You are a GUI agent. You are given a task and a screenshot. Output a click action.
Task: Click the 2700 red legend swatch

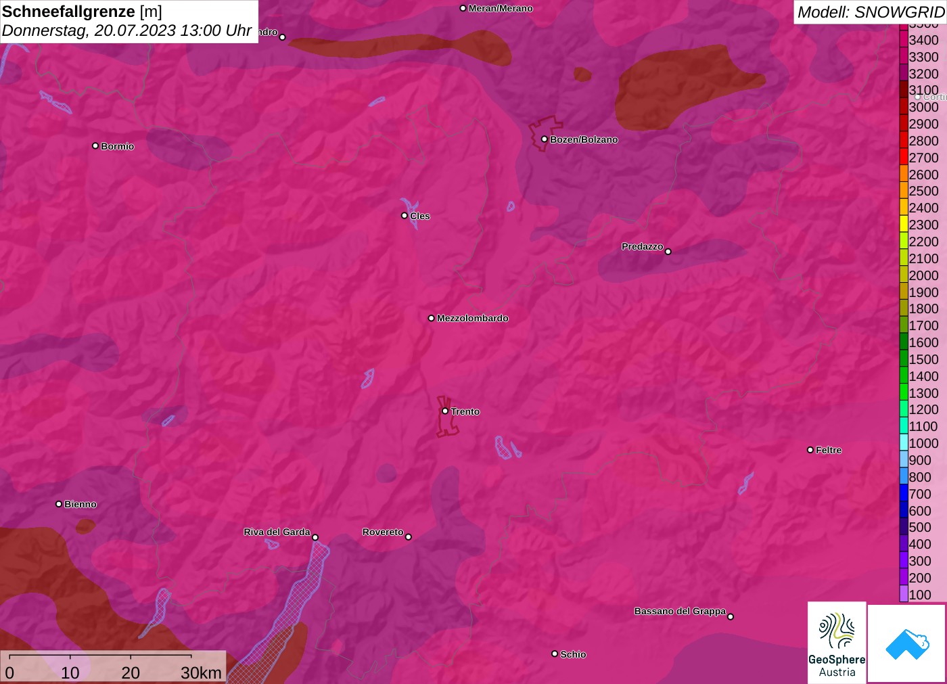pos(904,157)
